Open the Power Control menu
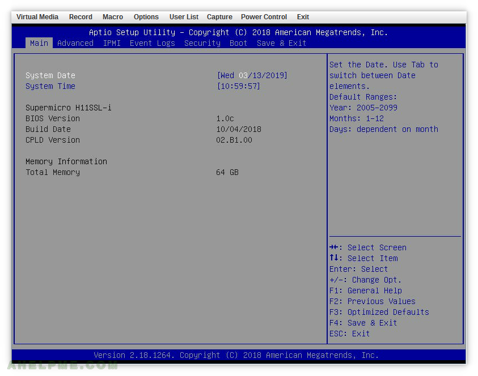 264,17
